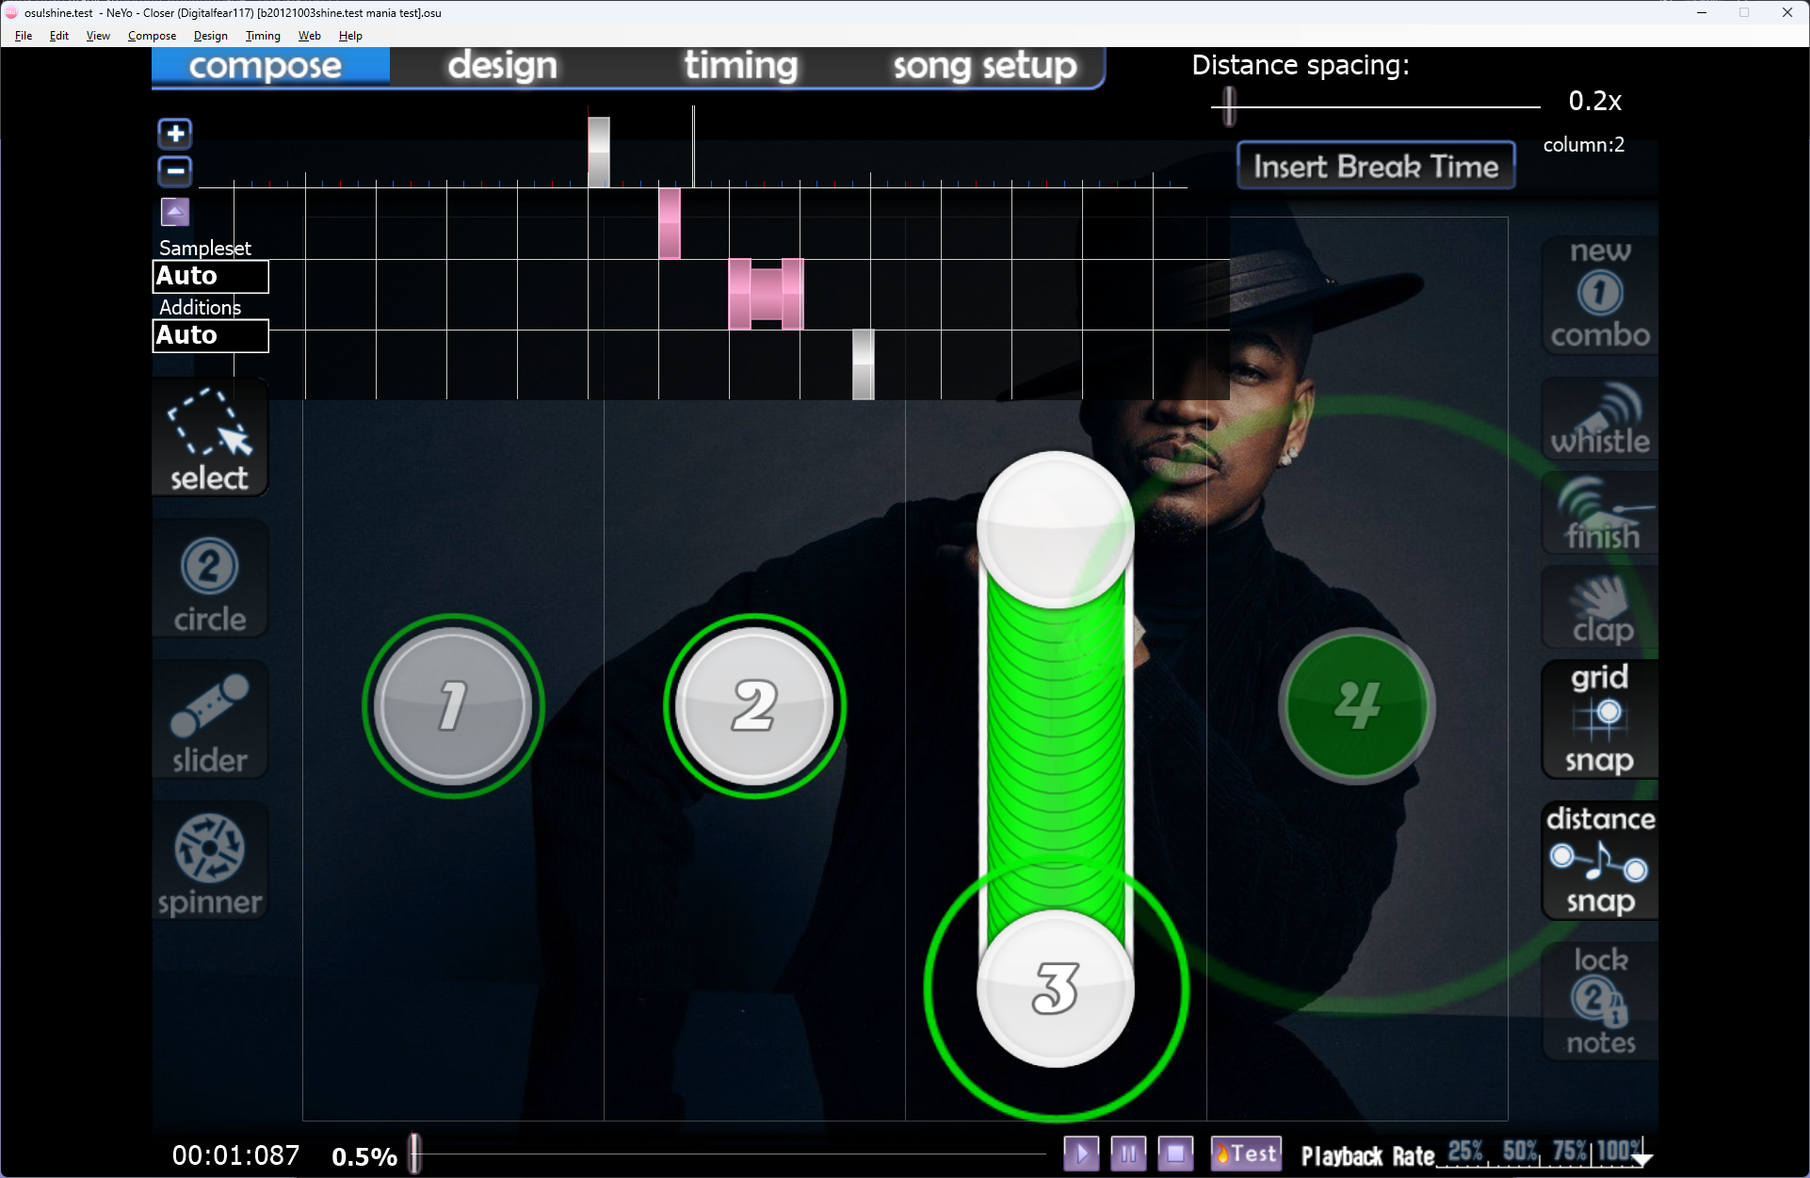The height and width of the screenshot is (1178, 1810).
Task: Choose the circle tool
Action: (209, 581)
